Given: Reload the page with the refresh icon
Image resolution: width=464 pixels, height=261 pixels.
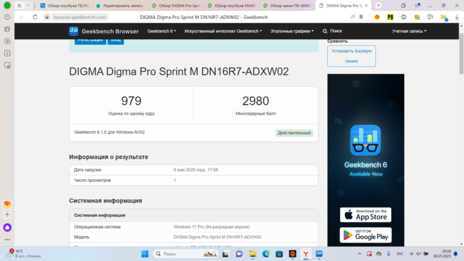Looking at the screenshot, I should [35, 17].
